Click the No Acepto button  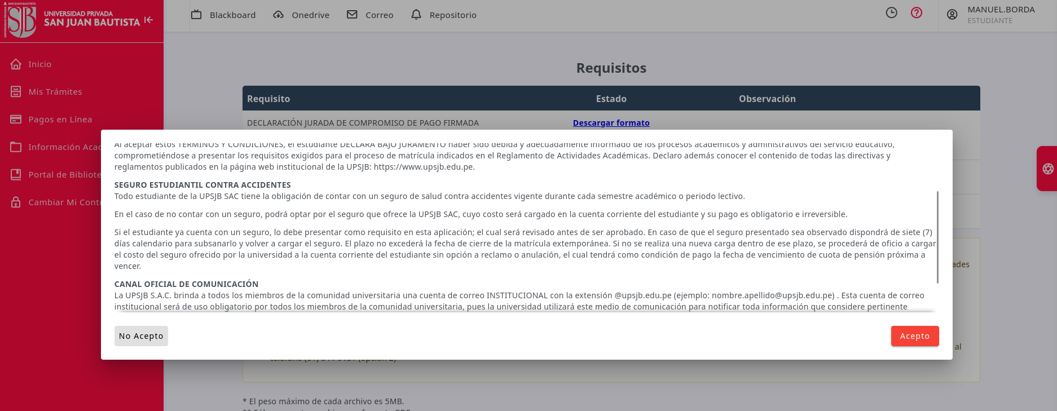tap(141, 336)
